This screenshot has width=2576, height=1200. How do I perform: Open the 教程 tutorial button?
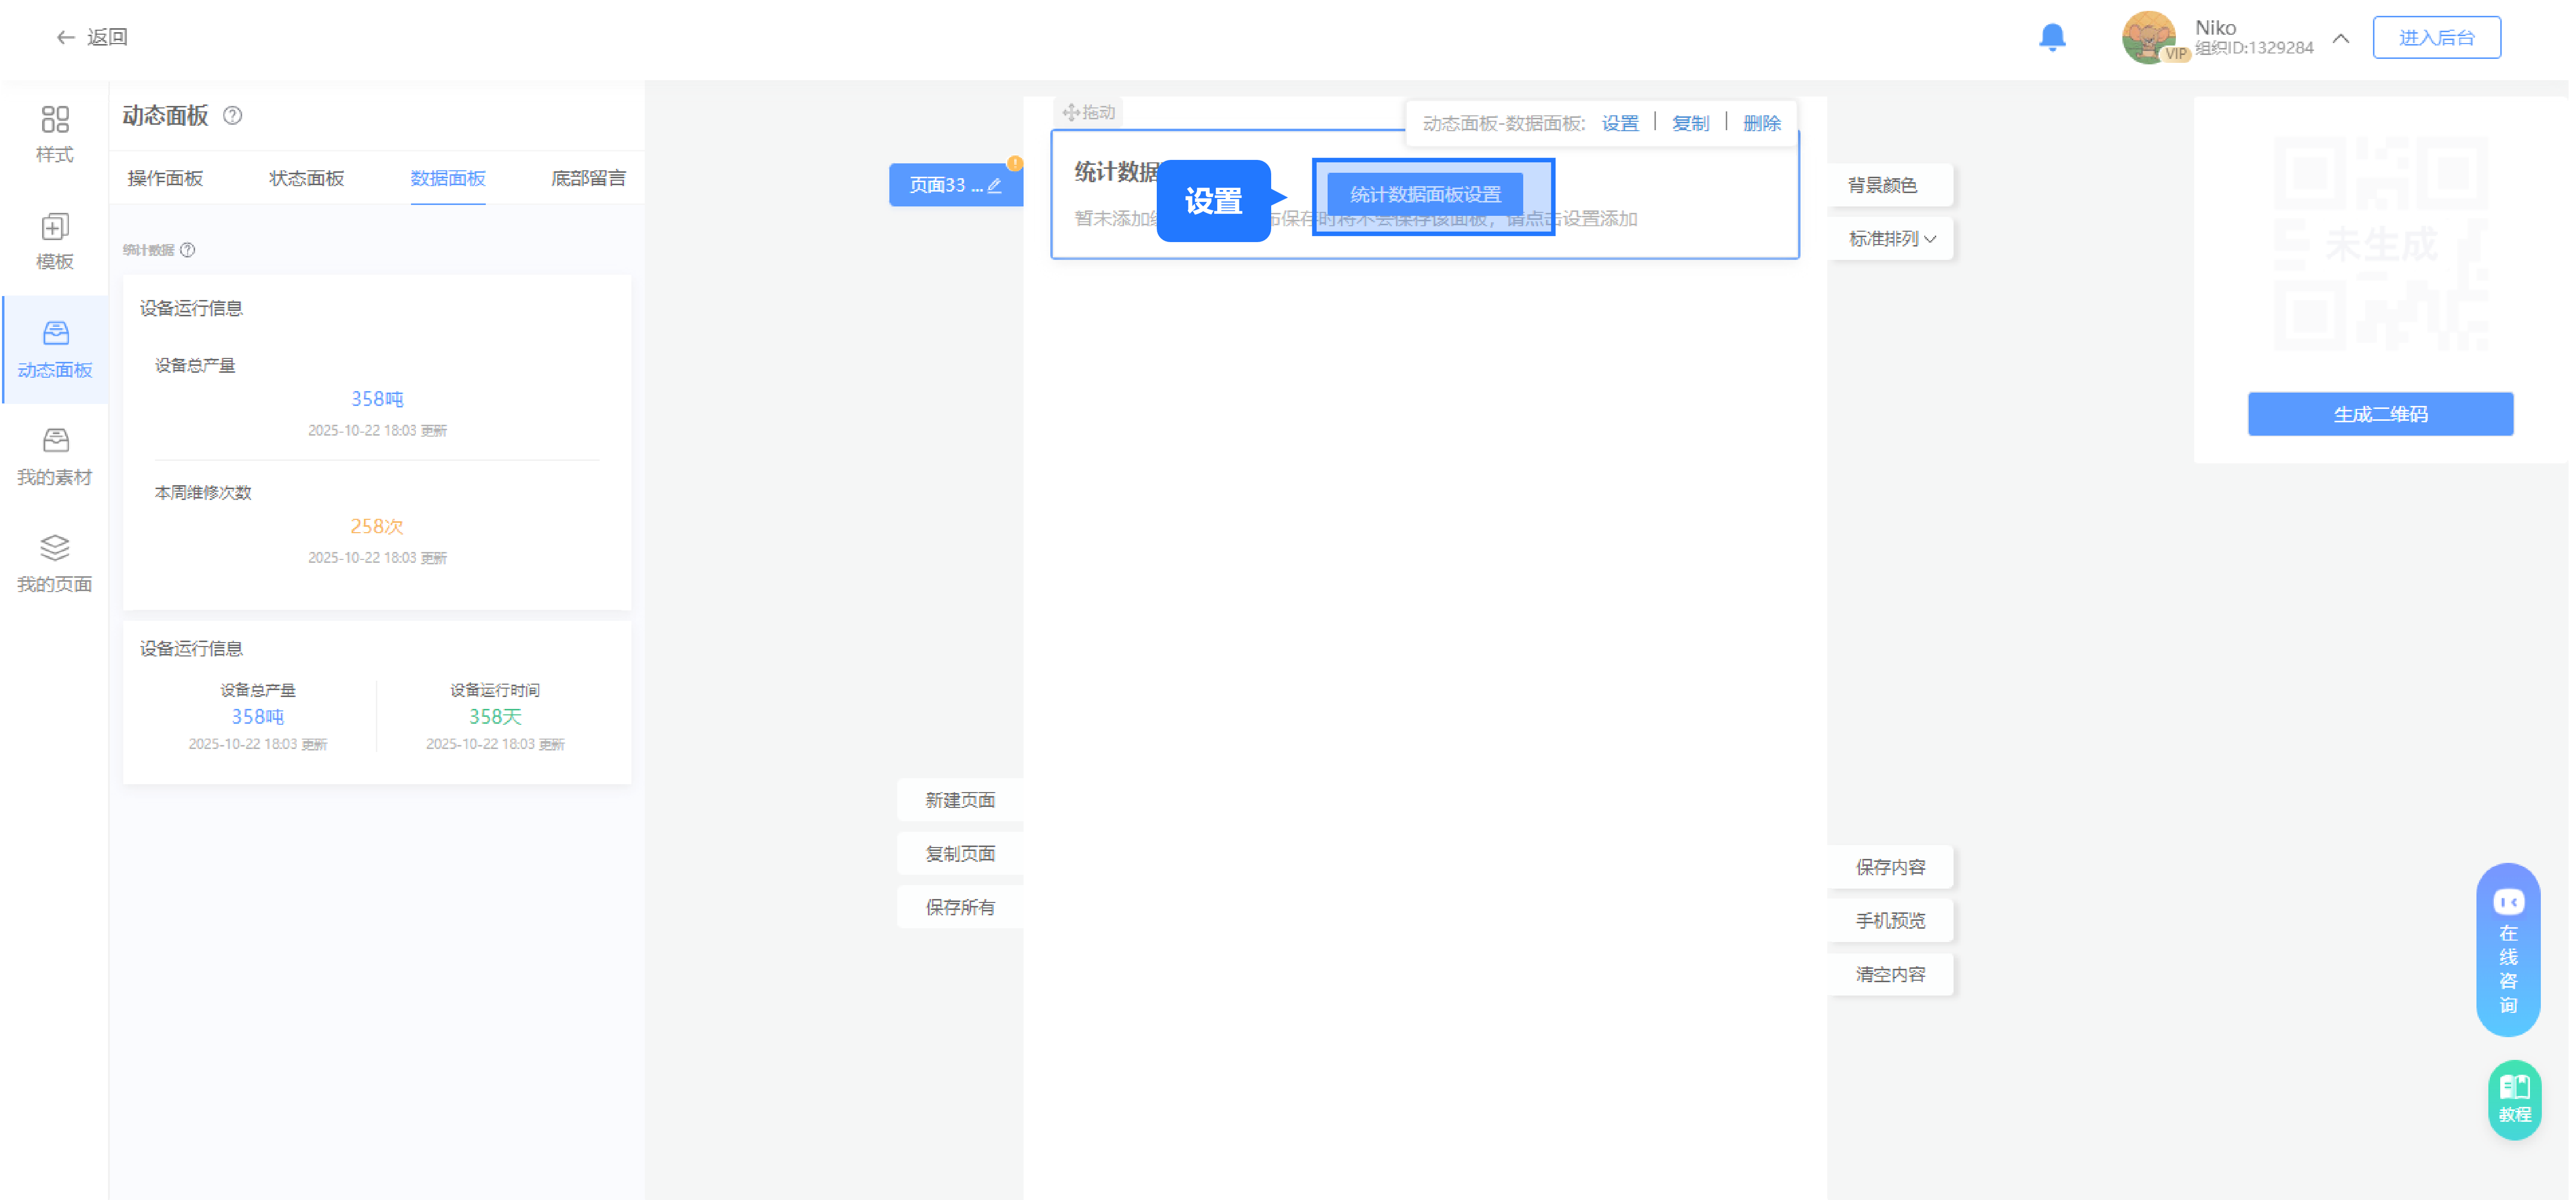point(2515,1100)
